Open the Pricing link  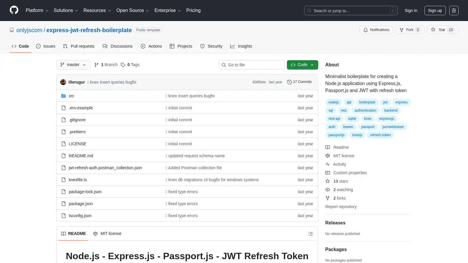193,11
